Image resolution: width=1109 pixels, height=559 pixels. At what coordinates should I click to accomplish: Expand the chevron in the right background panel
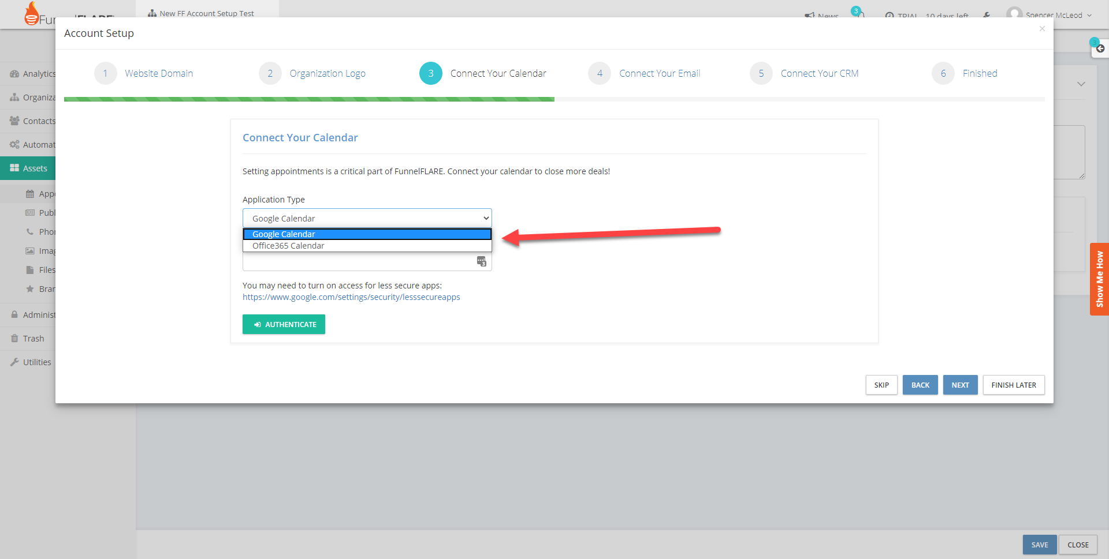click(x=1081, y=84)
